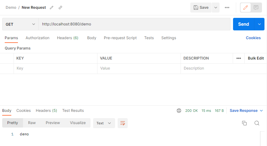This screenshot has width=267, height=146.
Task: Search the response with magnifier icon
Action: 257,123
